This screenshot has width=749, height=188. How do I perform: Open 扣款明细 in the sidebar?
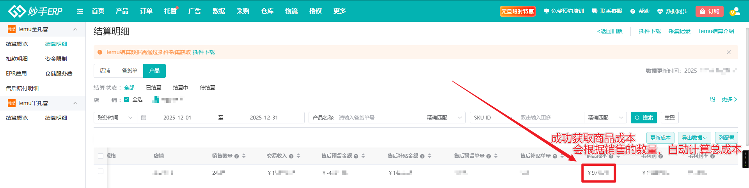tap(17, 59)
